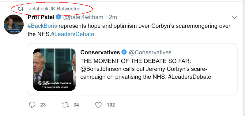Open the @patel4witham handle
Viewport: 245px width, 116px height.
click(83, 17)
